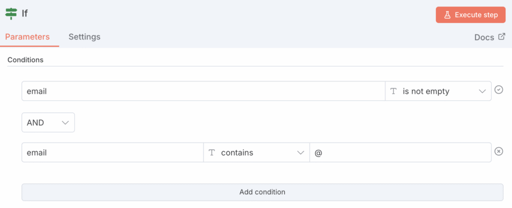Click the Add condition button
The height and width of the screenshot is (208, 512).
point(262,192)
